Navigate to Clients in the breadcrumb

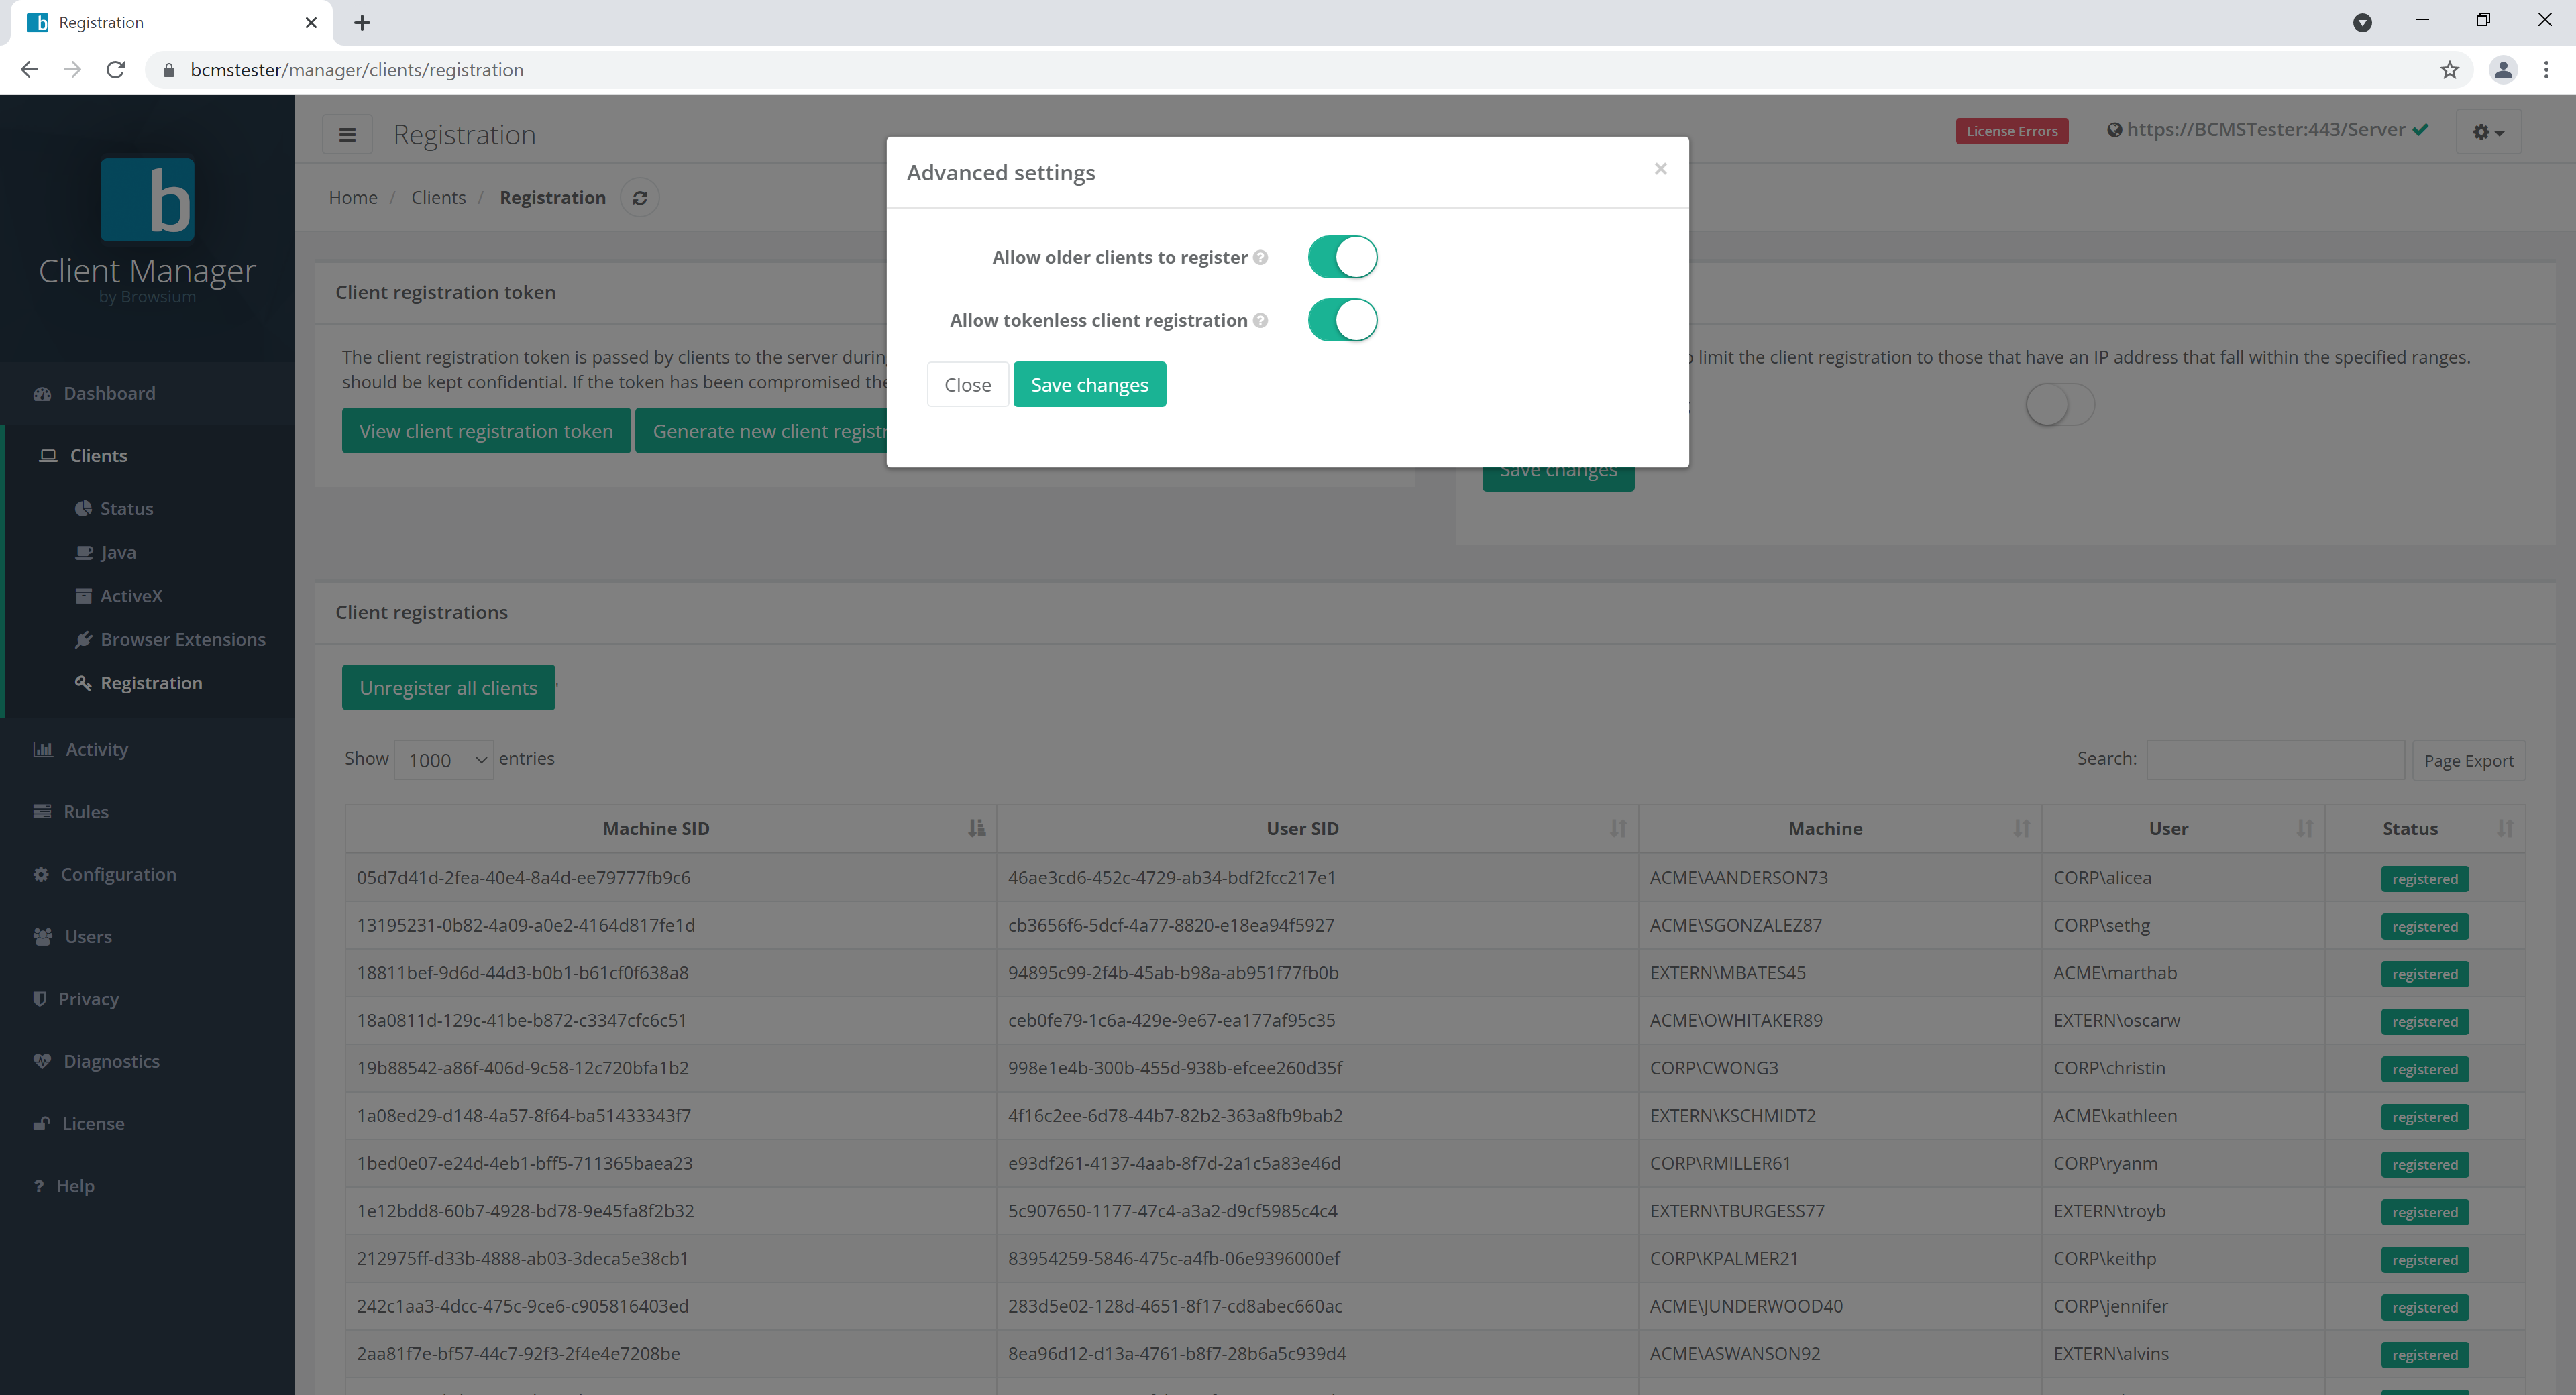tap(438, 197)
